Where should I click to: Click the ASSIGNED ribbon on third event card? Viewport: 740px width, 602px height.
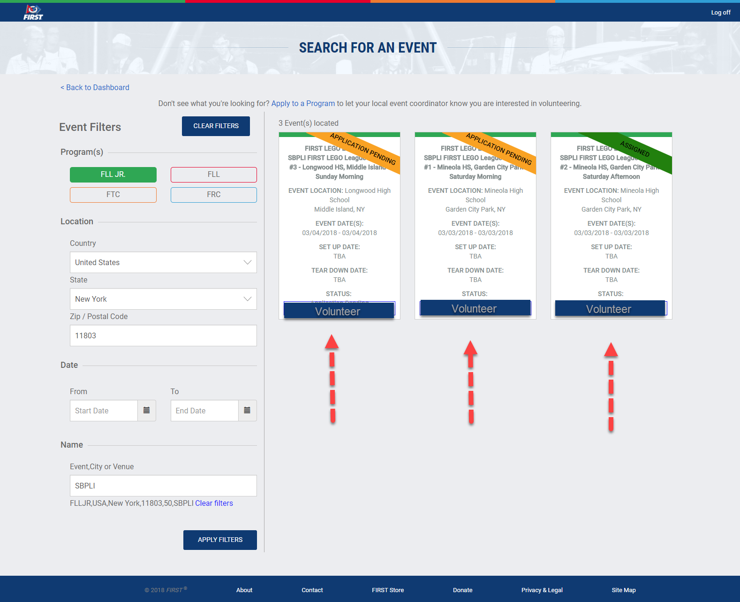(x=634, y=149)
